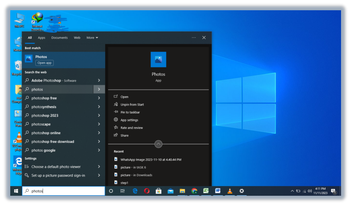Switch to the Documents search tab
Image resolution: width=351 pixels, height=206 pixels.
click(x=59, y=38)
